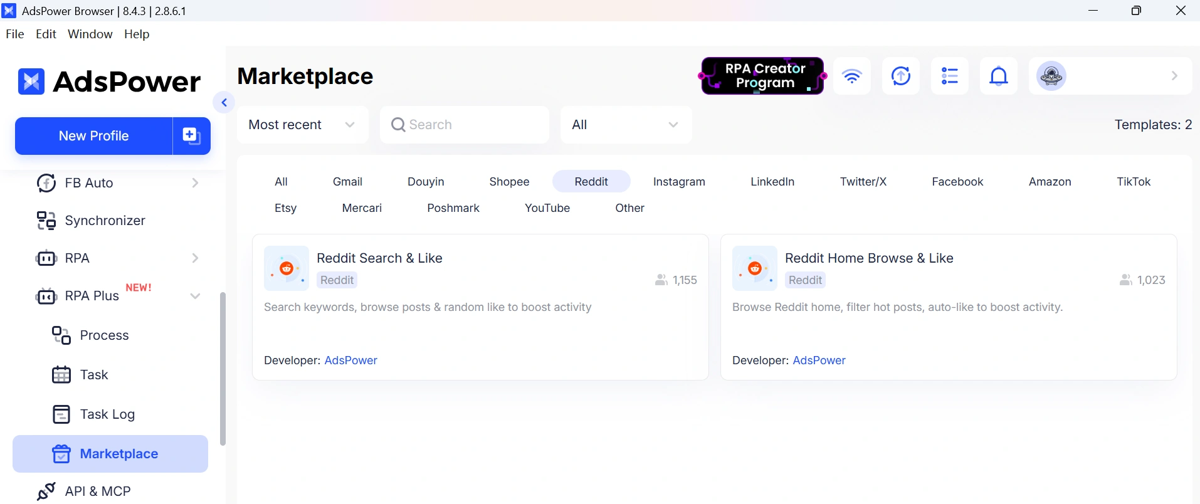Click the sidebar vertical scrollbar
This screenshot has width=1200, height=504.
tap(223, 369)
